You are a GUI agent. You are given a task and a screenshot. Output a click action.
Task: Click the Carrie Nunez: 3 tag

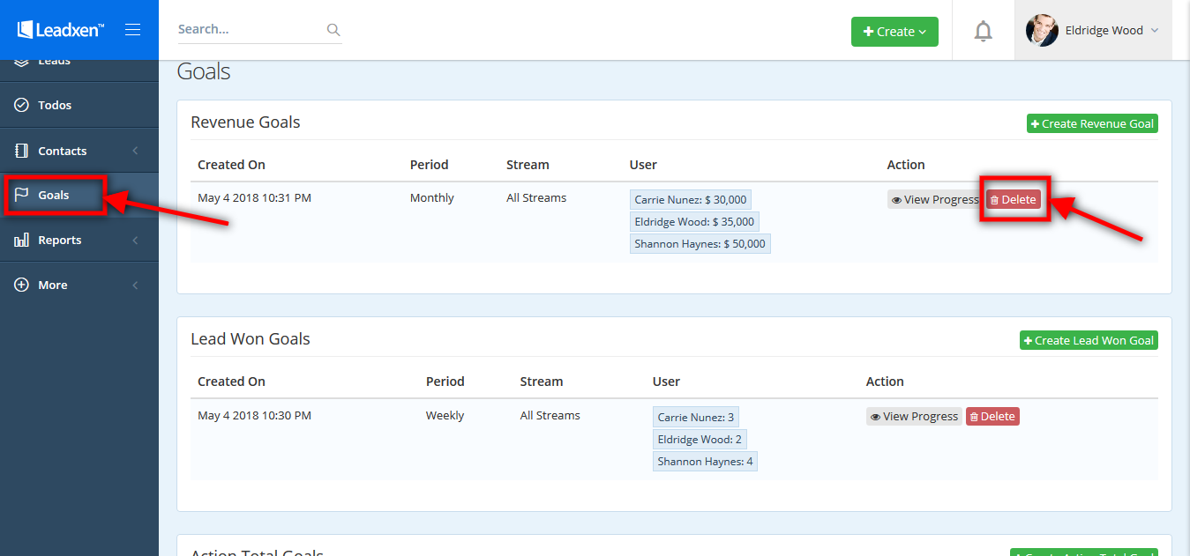point(696,417)
